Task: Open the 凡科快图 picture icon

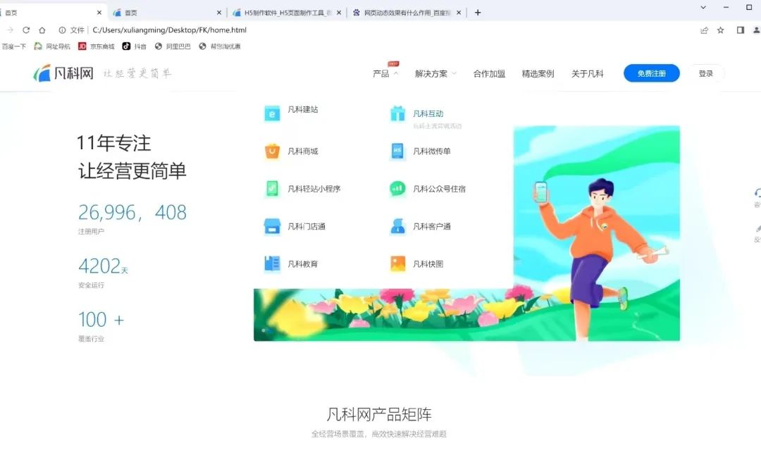Action: [x=397, y=263]
